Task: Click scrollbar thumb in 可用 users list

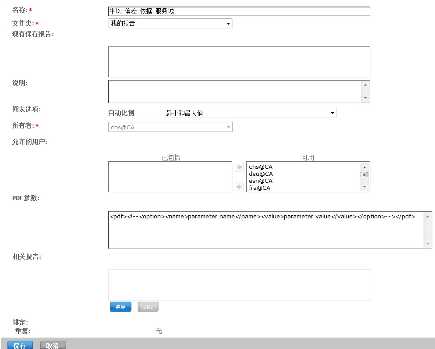Action: coord(364,174)
